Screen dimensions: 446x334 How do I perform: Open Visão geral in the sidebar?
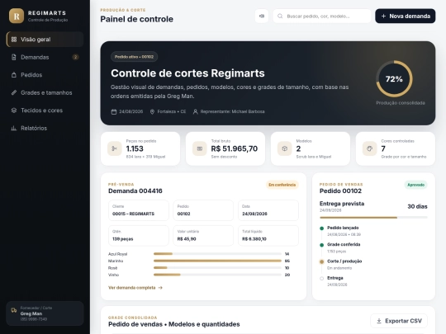click(45, 40)
